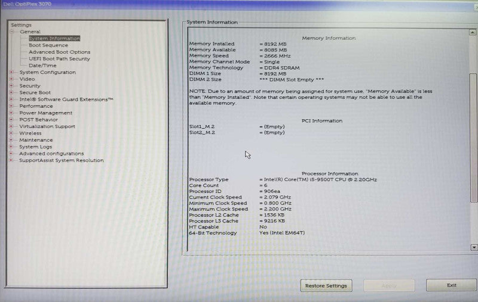Click the vertical scrollbar thumb
The image size is (478, 302).
[x=473, y=138]
